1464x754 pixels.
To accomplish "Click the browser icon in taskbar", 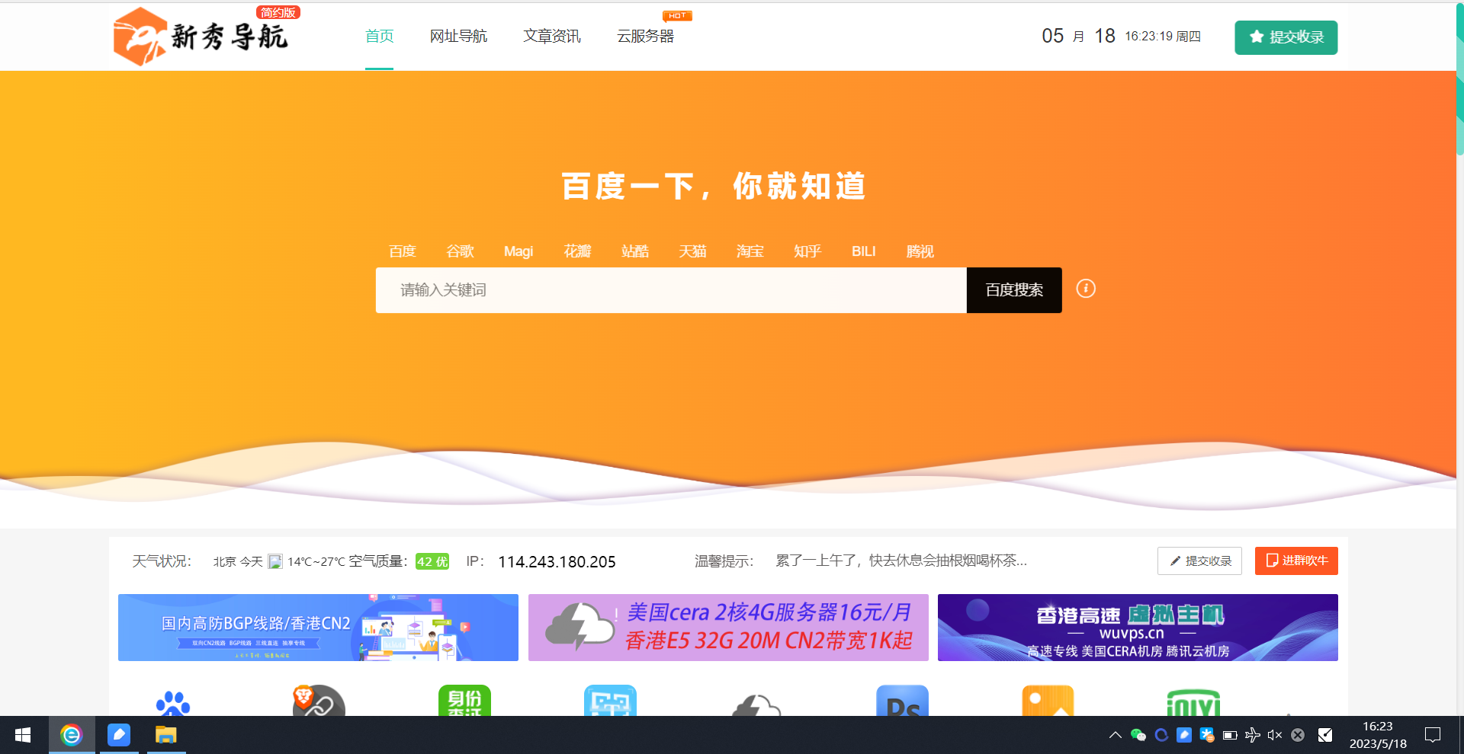I will [x=71, y=735].
